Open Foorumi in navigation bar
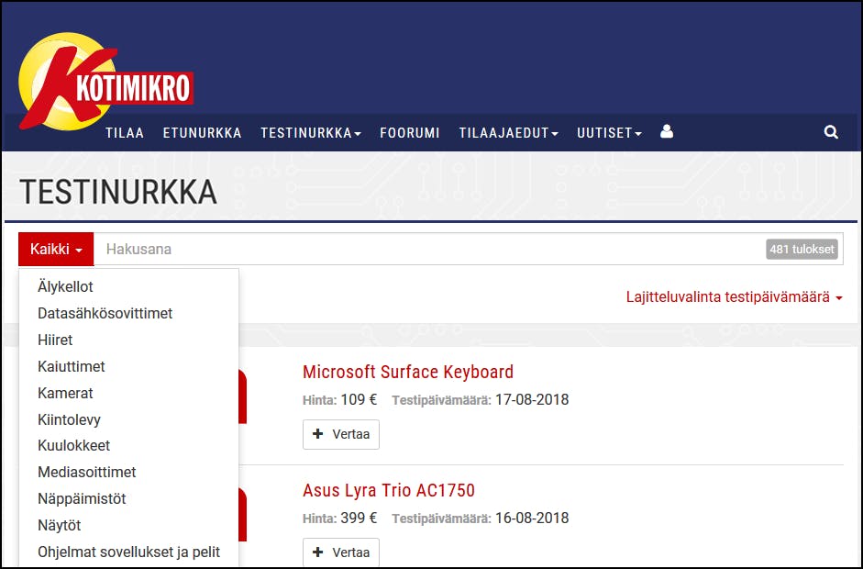 (x=410, y=133)
